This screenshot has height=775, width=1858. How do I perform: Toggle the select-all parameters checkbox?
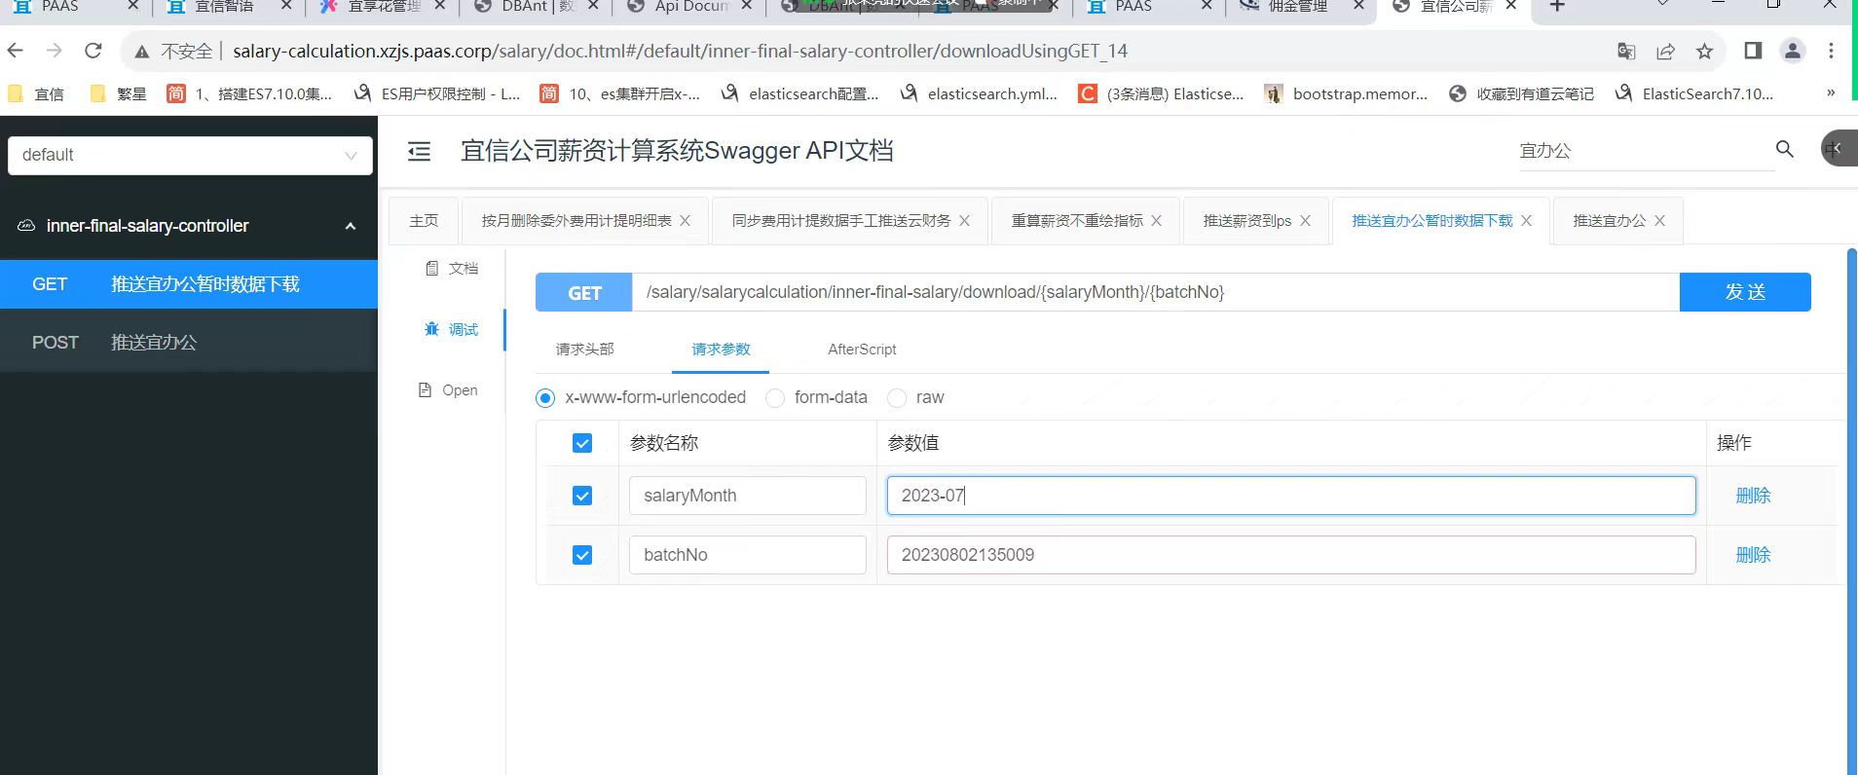click(582, 444)
